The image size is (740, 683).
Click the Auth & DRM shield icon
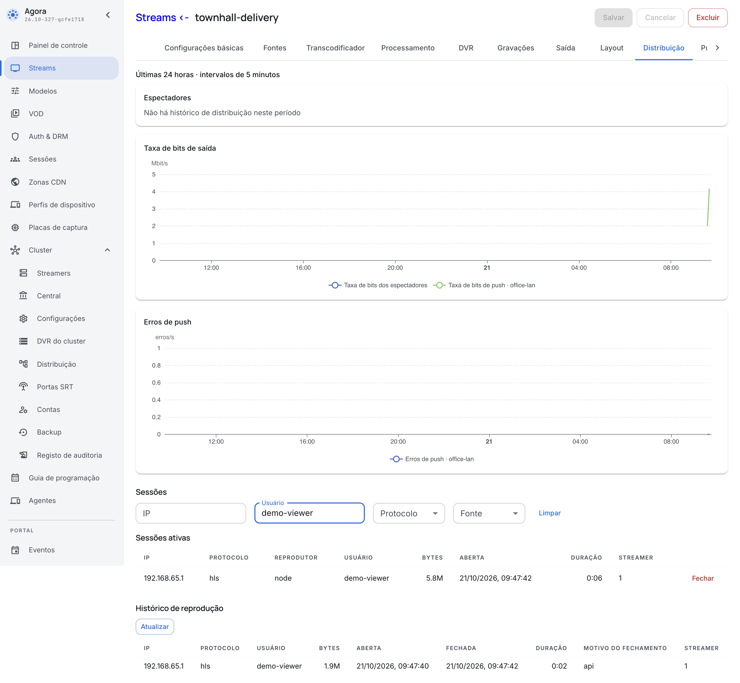(15, 136)
